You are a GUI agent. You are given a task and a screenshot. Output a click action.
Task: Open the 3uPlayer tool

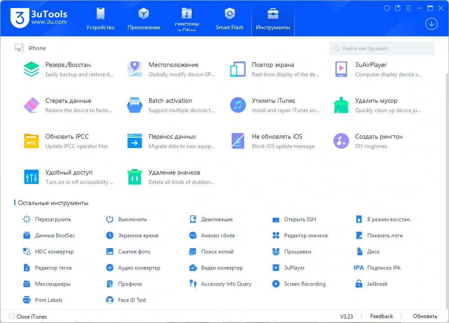[x=288, y=268]
